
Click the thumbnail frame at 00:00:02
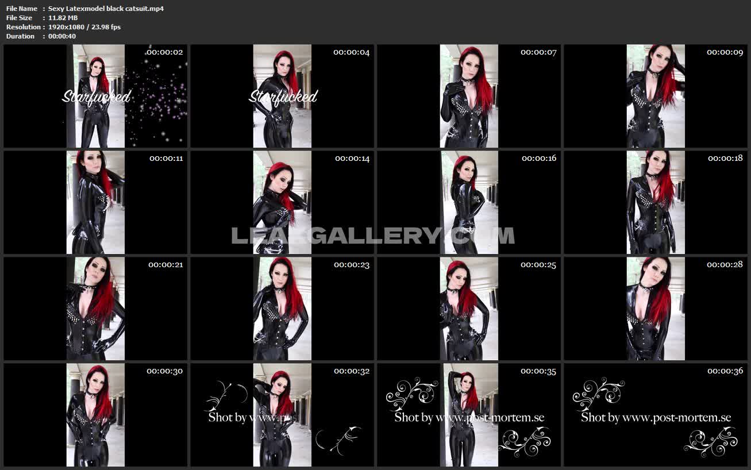[x=95, y=96]
